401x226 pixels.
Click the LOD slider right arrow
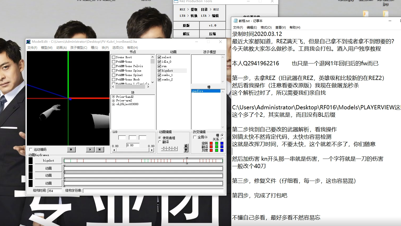tap(152, 150)
